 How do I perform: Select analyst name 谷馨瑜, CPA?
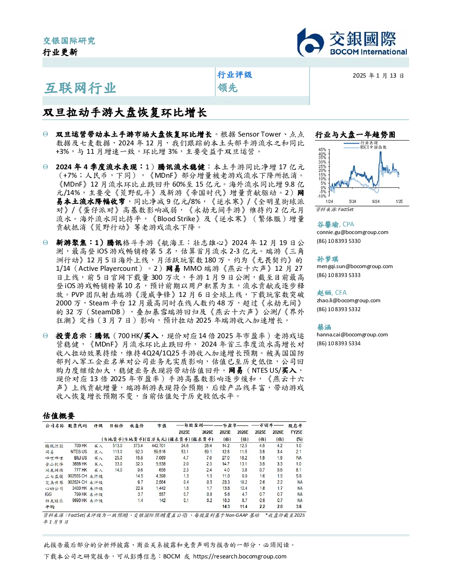coord(335,224)
